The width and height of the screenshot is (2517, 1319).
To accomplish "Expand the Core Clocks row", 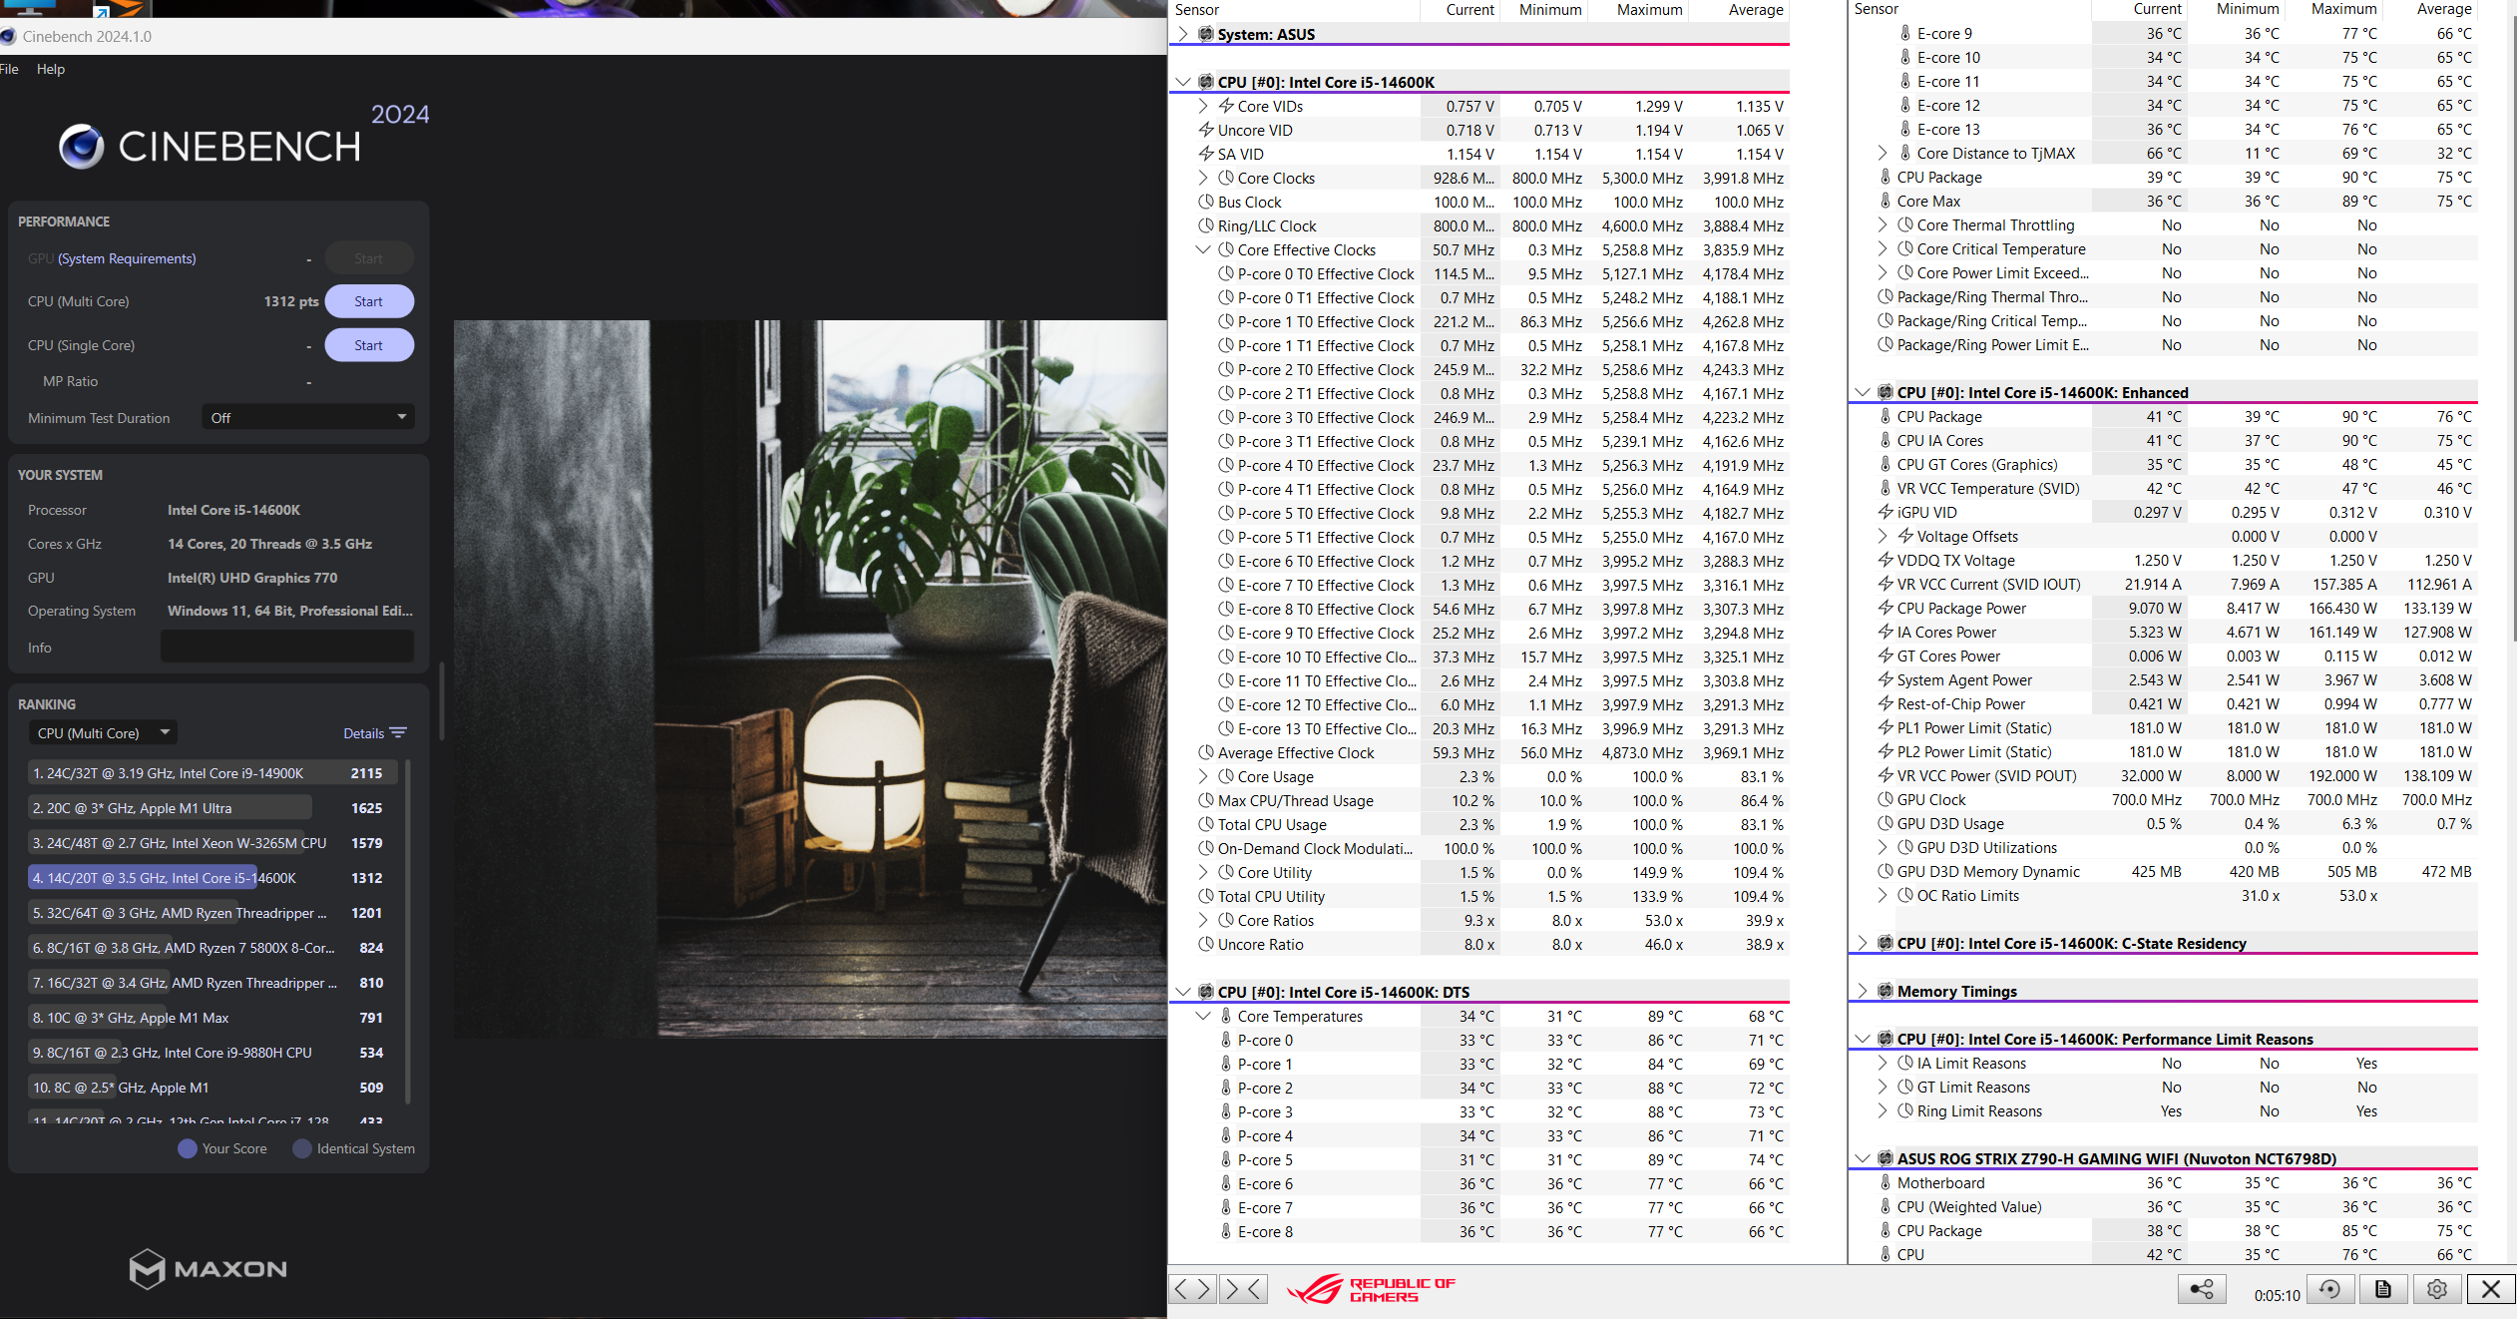I will point(1203,178).
